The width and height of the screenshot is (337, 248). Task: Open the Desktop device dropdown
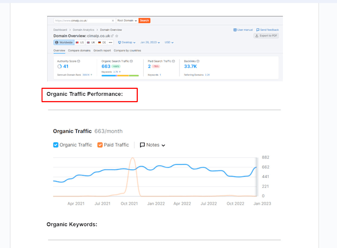pyautogui.click(x=127, y=42)
